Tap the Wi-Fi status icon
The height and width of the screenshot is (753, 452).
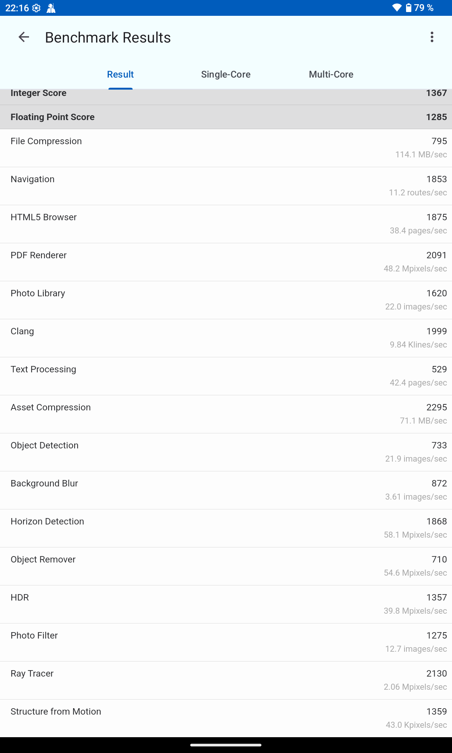click(x=397, y=8)
